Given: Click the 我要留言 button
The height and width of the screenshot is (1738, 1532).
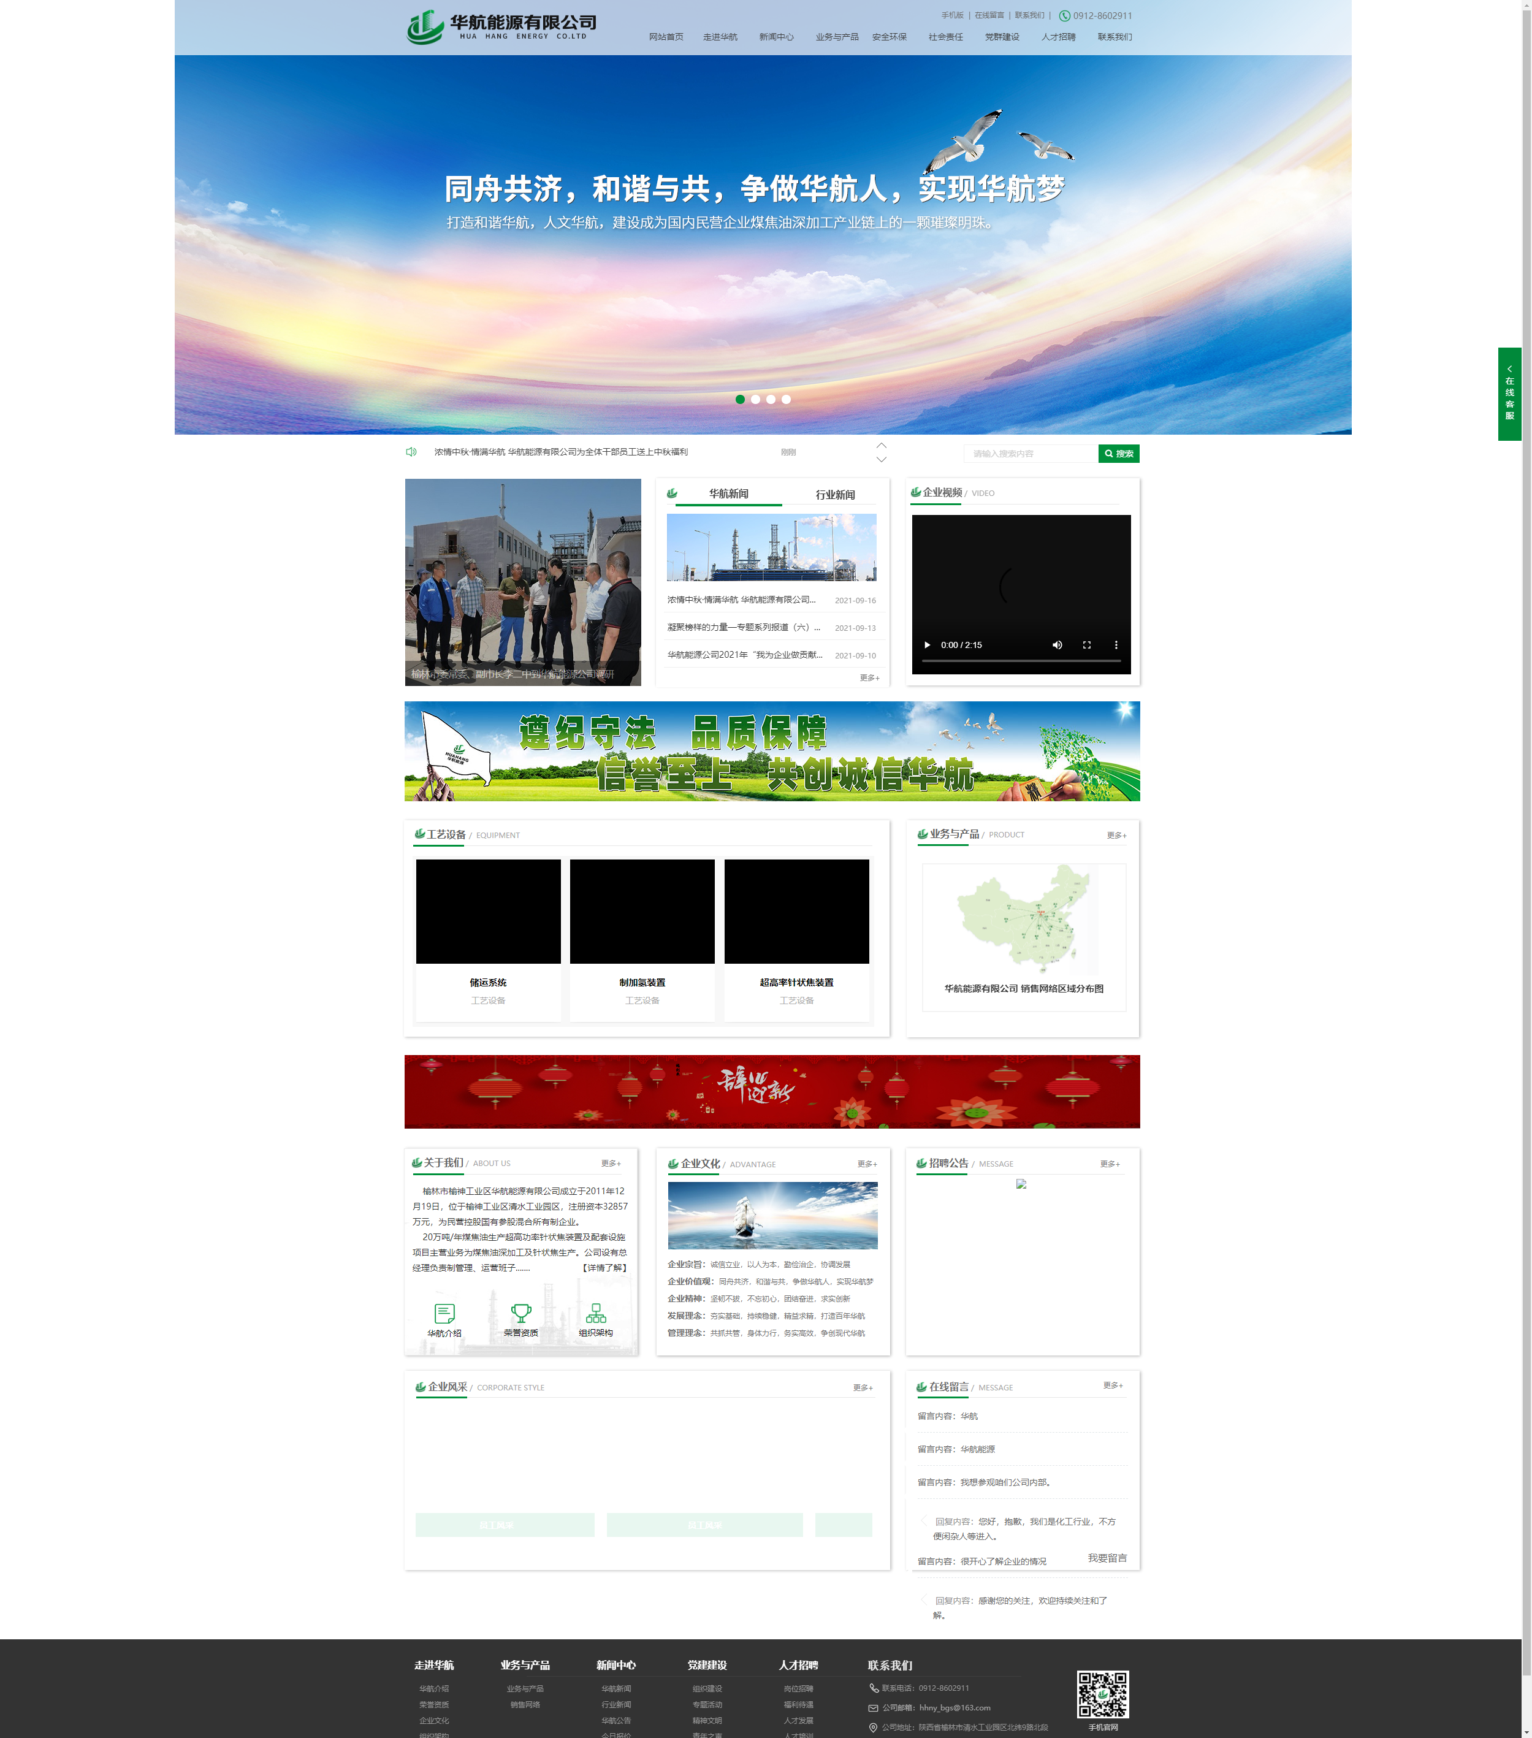Looking at the screenshot, I should [x=1107, y=1558].
